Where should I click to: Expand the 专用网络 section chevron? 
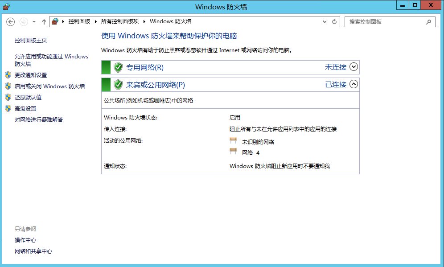[x=354, y=67]
